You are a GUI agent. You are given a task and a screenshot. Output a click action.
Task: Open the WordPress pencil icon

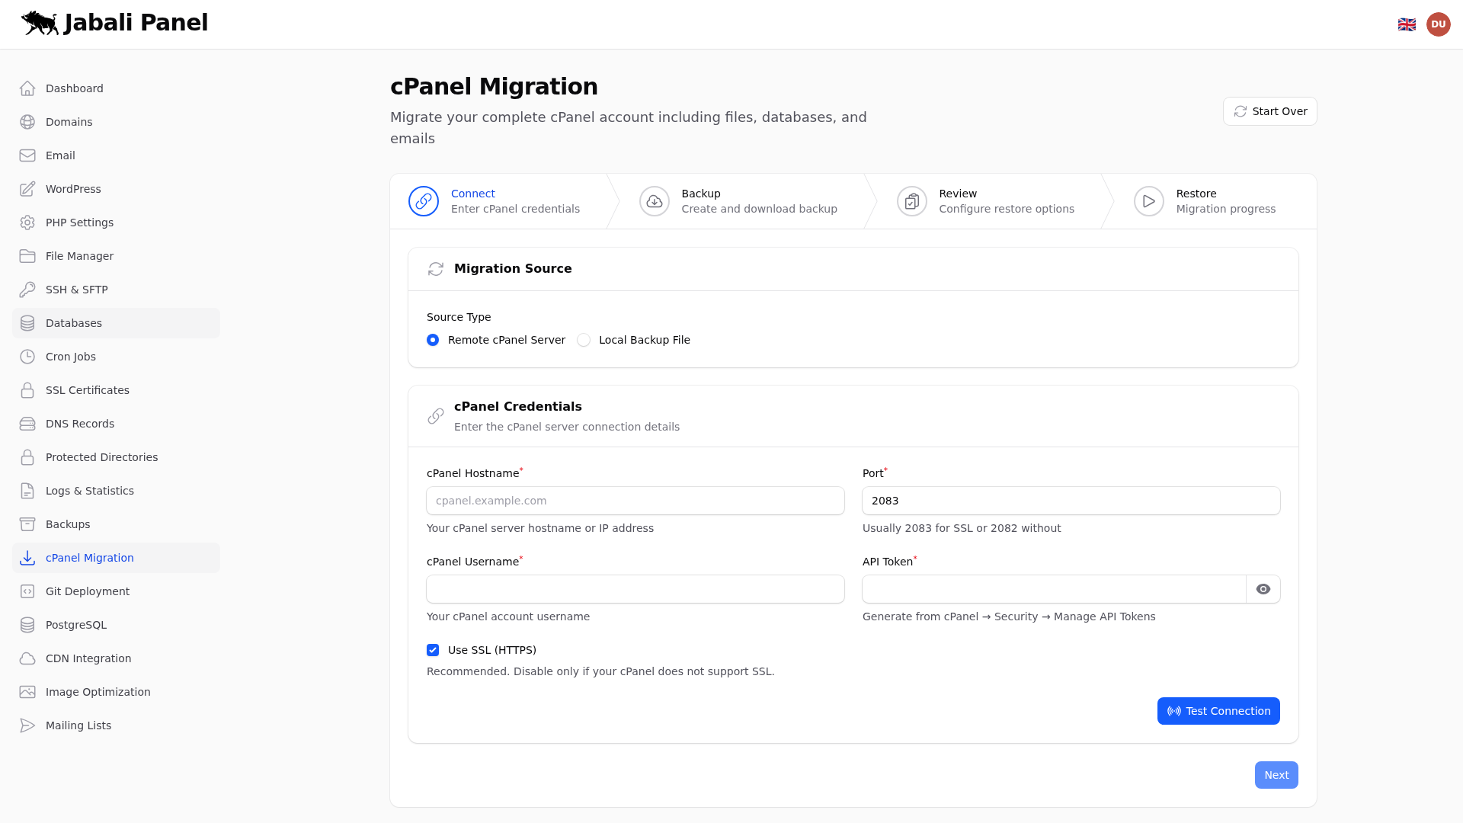tap(27, 188)
